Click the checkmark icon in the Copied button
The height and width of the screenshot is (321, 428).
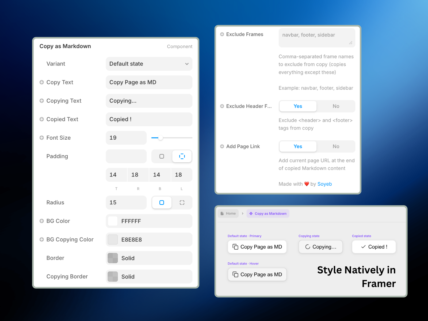pyautogui.click(x=363, y=247)
